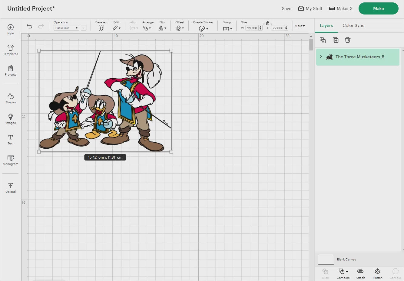Click the Operation help question mark
The image size is (404, 281).
(84, 28)
